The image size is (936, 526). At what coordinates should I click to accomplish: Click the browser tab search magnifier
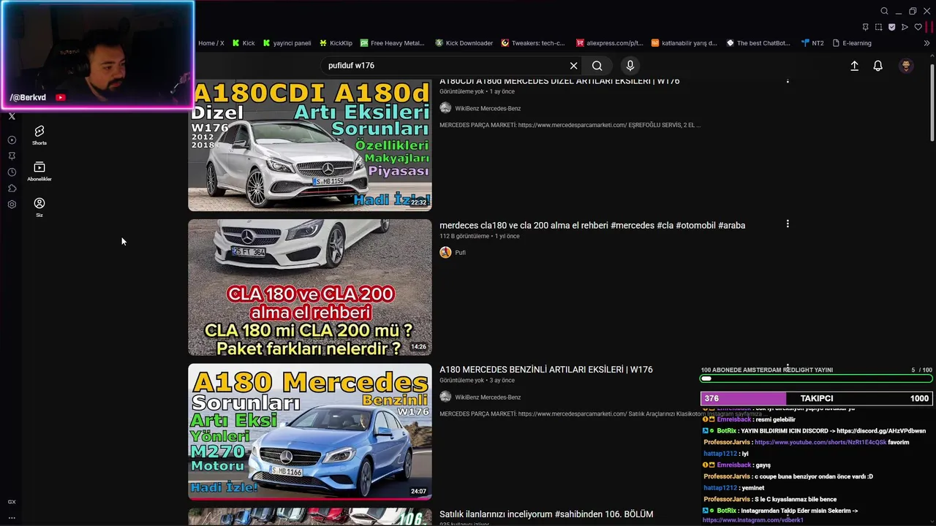coord(884,11)
